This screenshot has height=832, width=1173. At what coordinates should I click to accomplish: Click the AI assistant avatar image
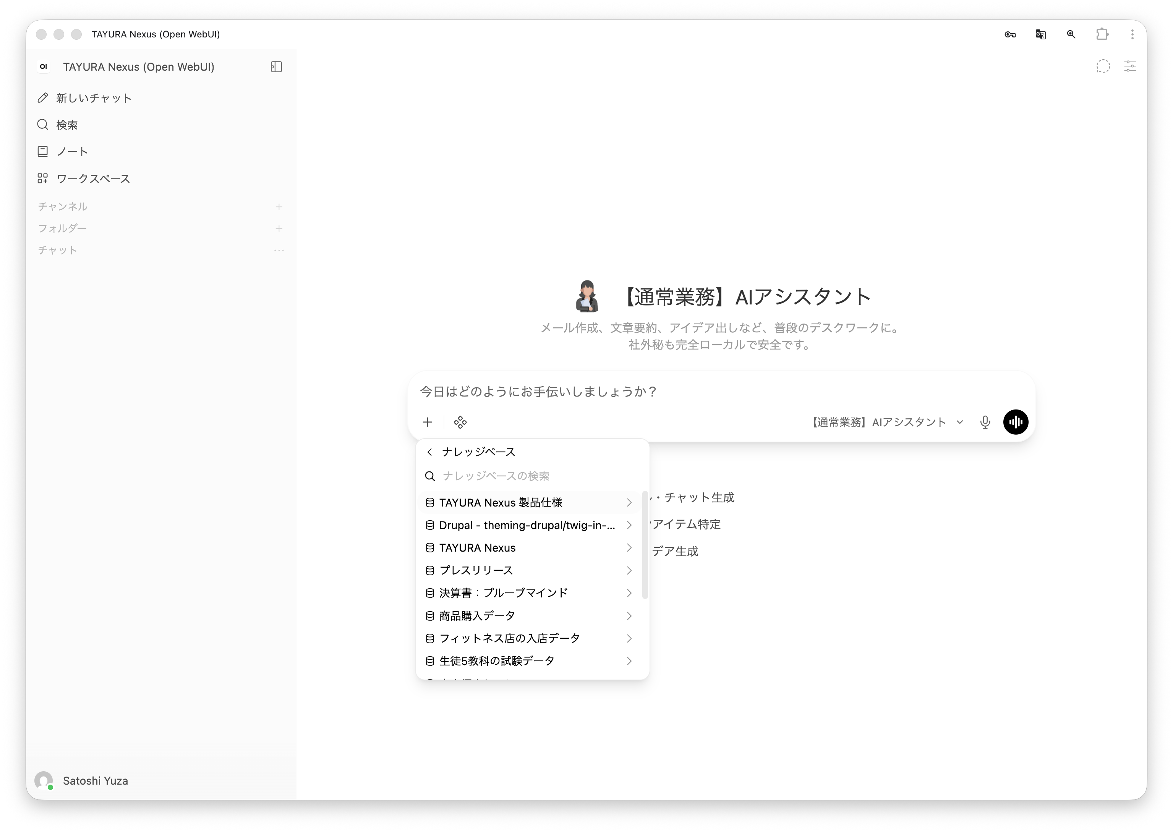[x=587, y=296]
